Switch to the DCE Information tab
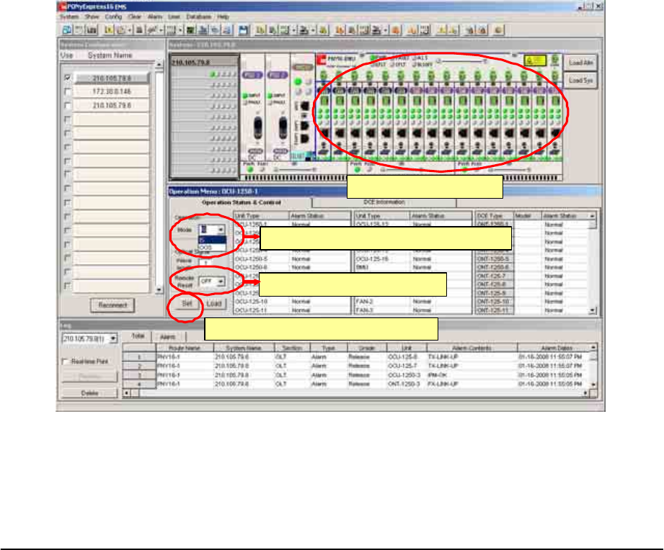Screen dimensions: 664x550 point(384,202)
